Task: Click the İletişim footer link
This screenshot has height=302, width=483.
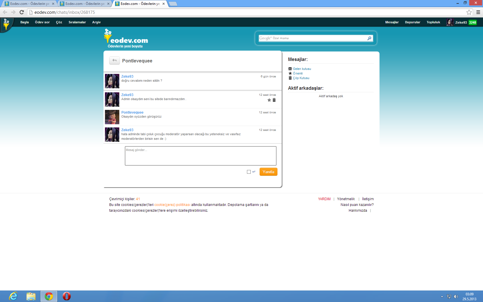Action: [368, 199]
